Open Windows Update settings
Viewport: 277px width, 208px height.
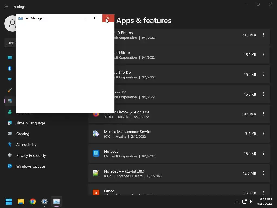click(x=30, y=166)
